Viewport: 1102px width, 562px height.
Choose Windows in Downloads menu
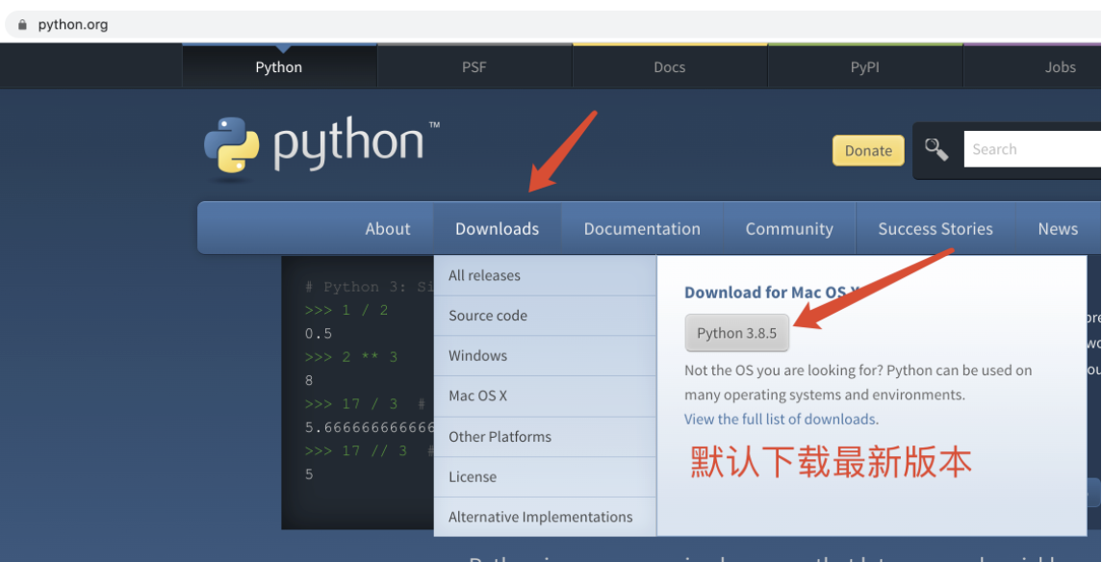(x=477, y=356)
